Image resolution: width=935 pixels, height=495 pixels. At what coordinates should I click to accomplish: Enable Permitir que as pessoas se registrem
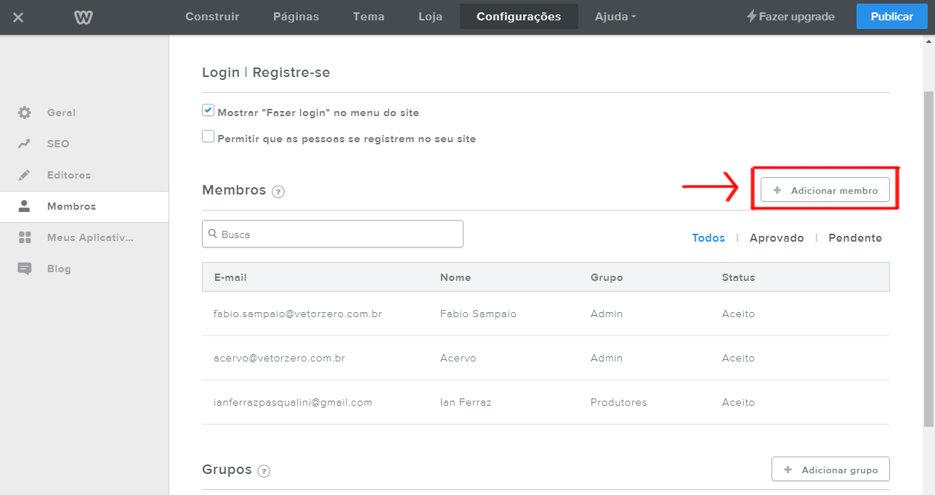pyautogui.click(x=209, y=136)
